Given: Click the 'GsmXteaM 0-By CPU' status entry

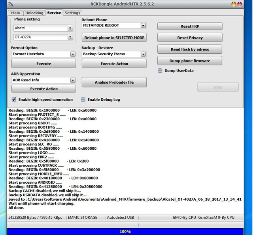Looking at the screenshot, I should click(x=216, y=218).
